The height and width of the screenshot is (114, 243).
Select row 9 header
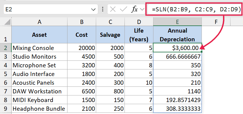pyautogui.click(x=6, y=108)
